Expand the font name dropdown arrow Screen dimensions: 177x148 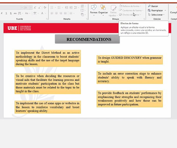(x=22, y=8)
